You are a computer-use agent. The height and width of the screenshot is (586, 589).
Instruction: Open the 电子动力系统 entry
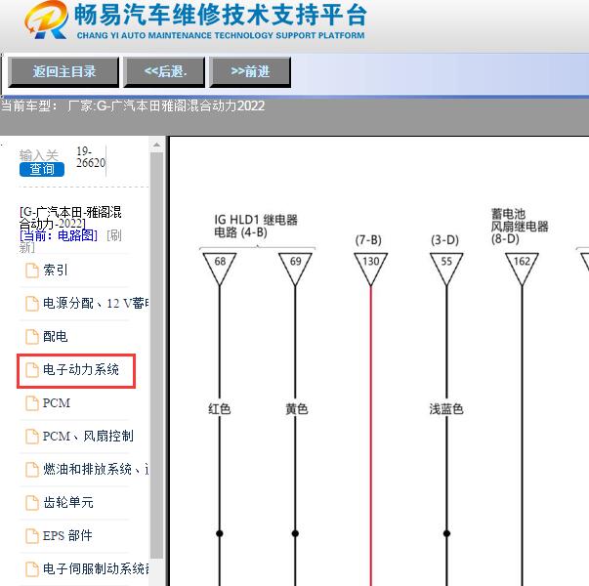(81, 369)
